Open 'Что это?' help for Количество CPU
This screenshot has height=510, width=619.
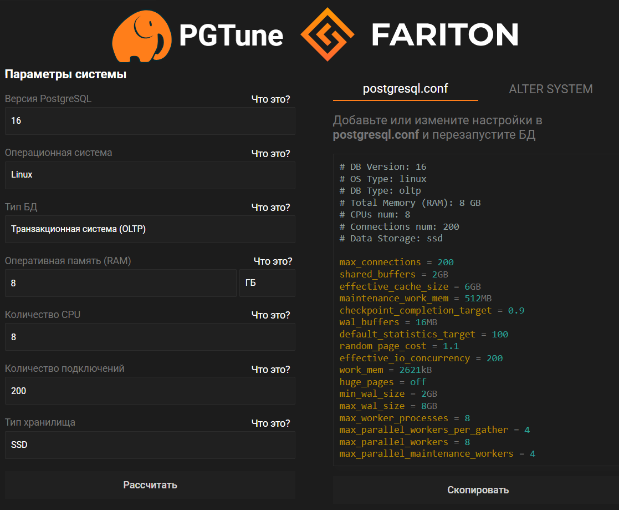(x=270, y=315)
